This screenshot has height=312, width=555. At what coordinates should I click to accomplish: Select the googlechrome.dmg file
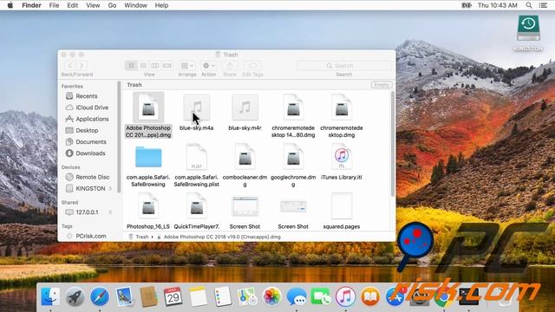tap(293, 157)
